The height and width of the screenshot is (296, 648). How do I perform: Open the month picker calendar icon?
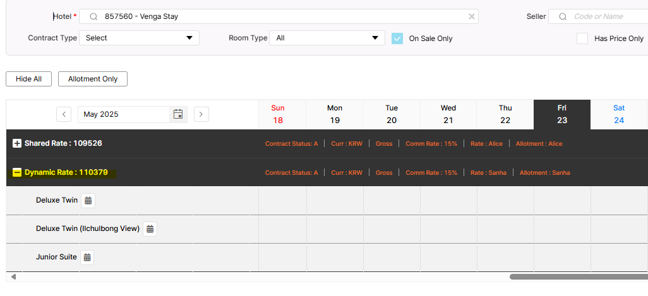pyautogui.click(x=178, y=114)
